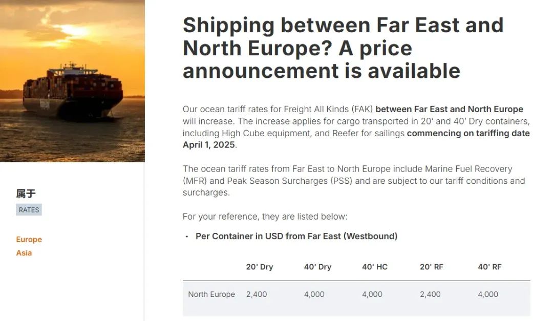Screen dimensions: 553x321
Task: Click the 属于 sidebar heading
Action: pyautogui.click(x=26, y=194)
